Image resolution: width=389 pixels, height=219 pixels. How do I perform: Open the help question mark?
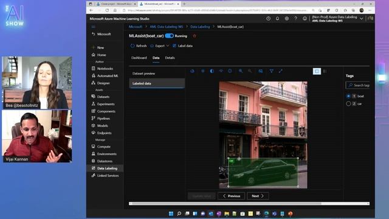tap(295, 19)
